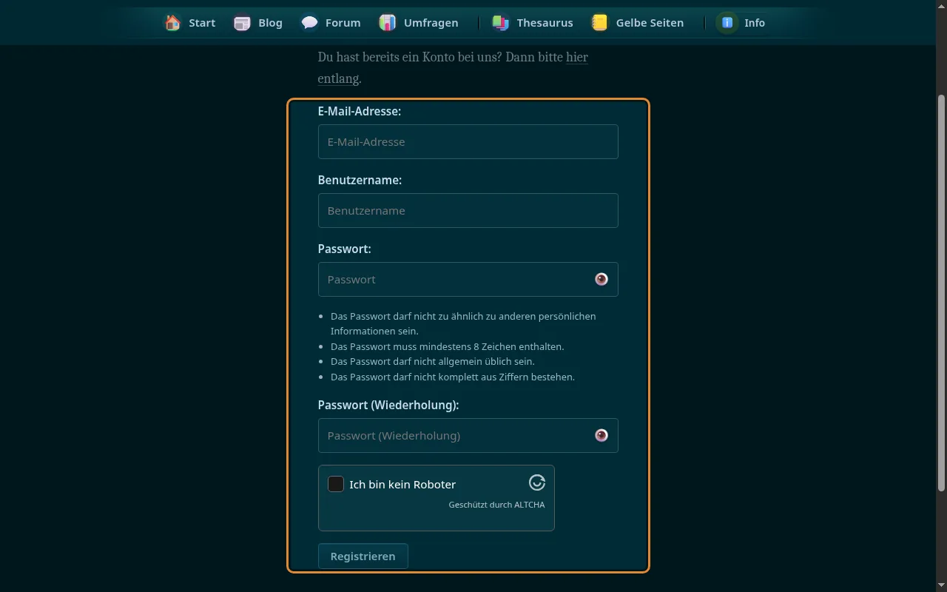
Task: Click the Thesaurus books icon
Action: point(501,23)
